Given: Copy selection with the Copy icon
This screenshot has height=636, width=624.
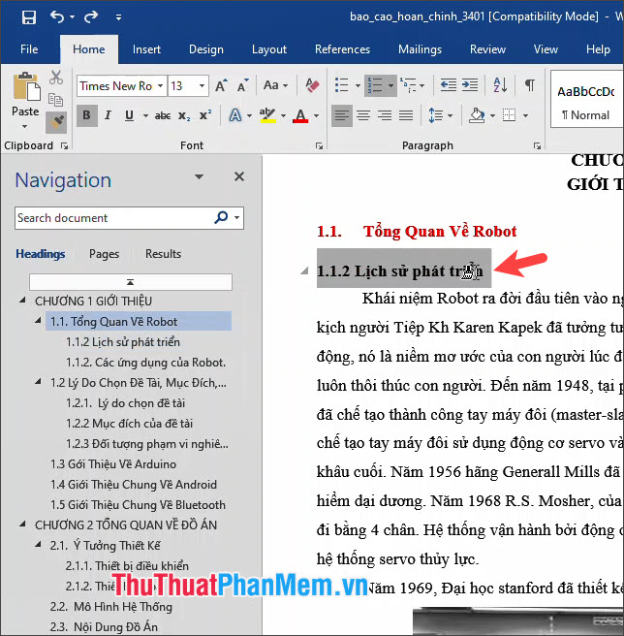Looking at the screenshot, I should coord(56,99).
